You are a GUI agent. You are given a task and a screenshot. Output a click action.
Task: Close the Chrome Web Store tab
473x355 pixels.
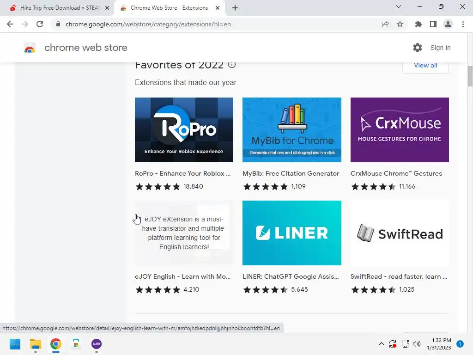click(218, 8)
